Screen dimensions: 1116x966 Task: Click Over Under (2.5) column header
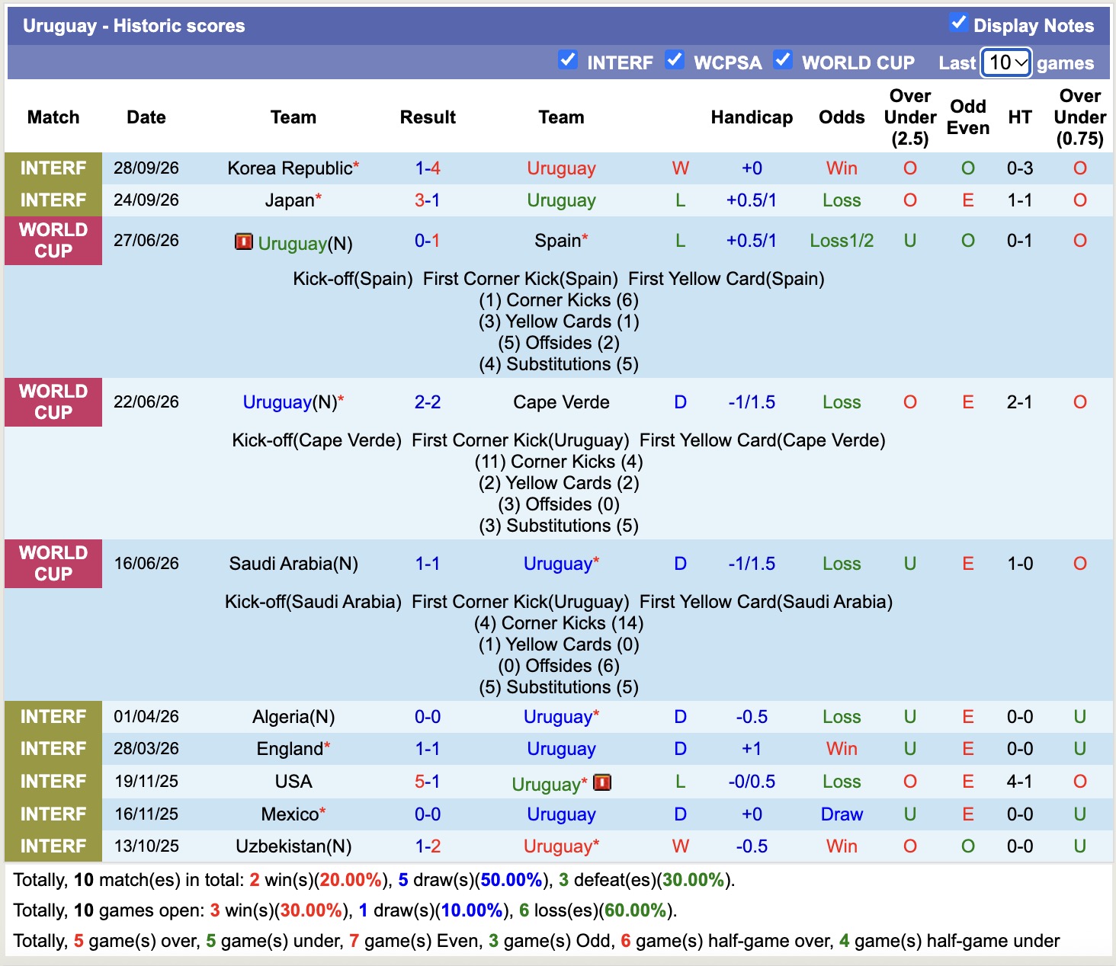(910, 117)
